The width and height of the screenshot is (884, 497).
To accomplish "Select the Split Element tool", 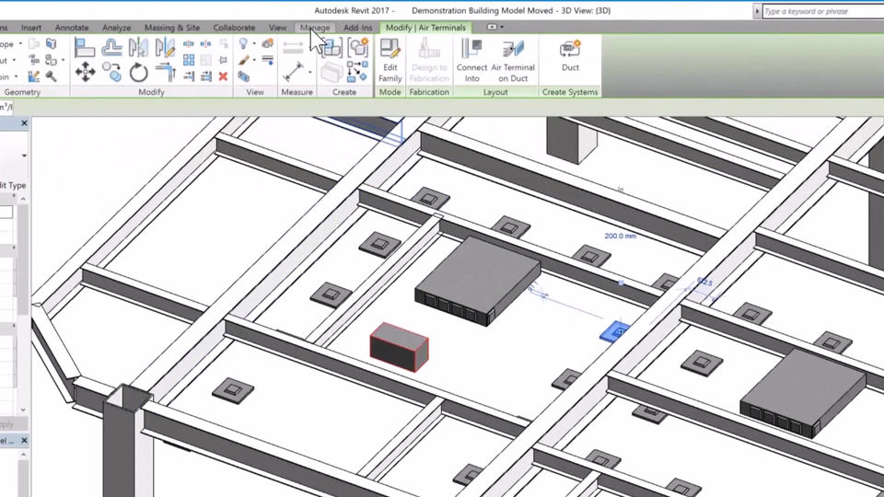I will pyautogui.click(x=188, y=44).
